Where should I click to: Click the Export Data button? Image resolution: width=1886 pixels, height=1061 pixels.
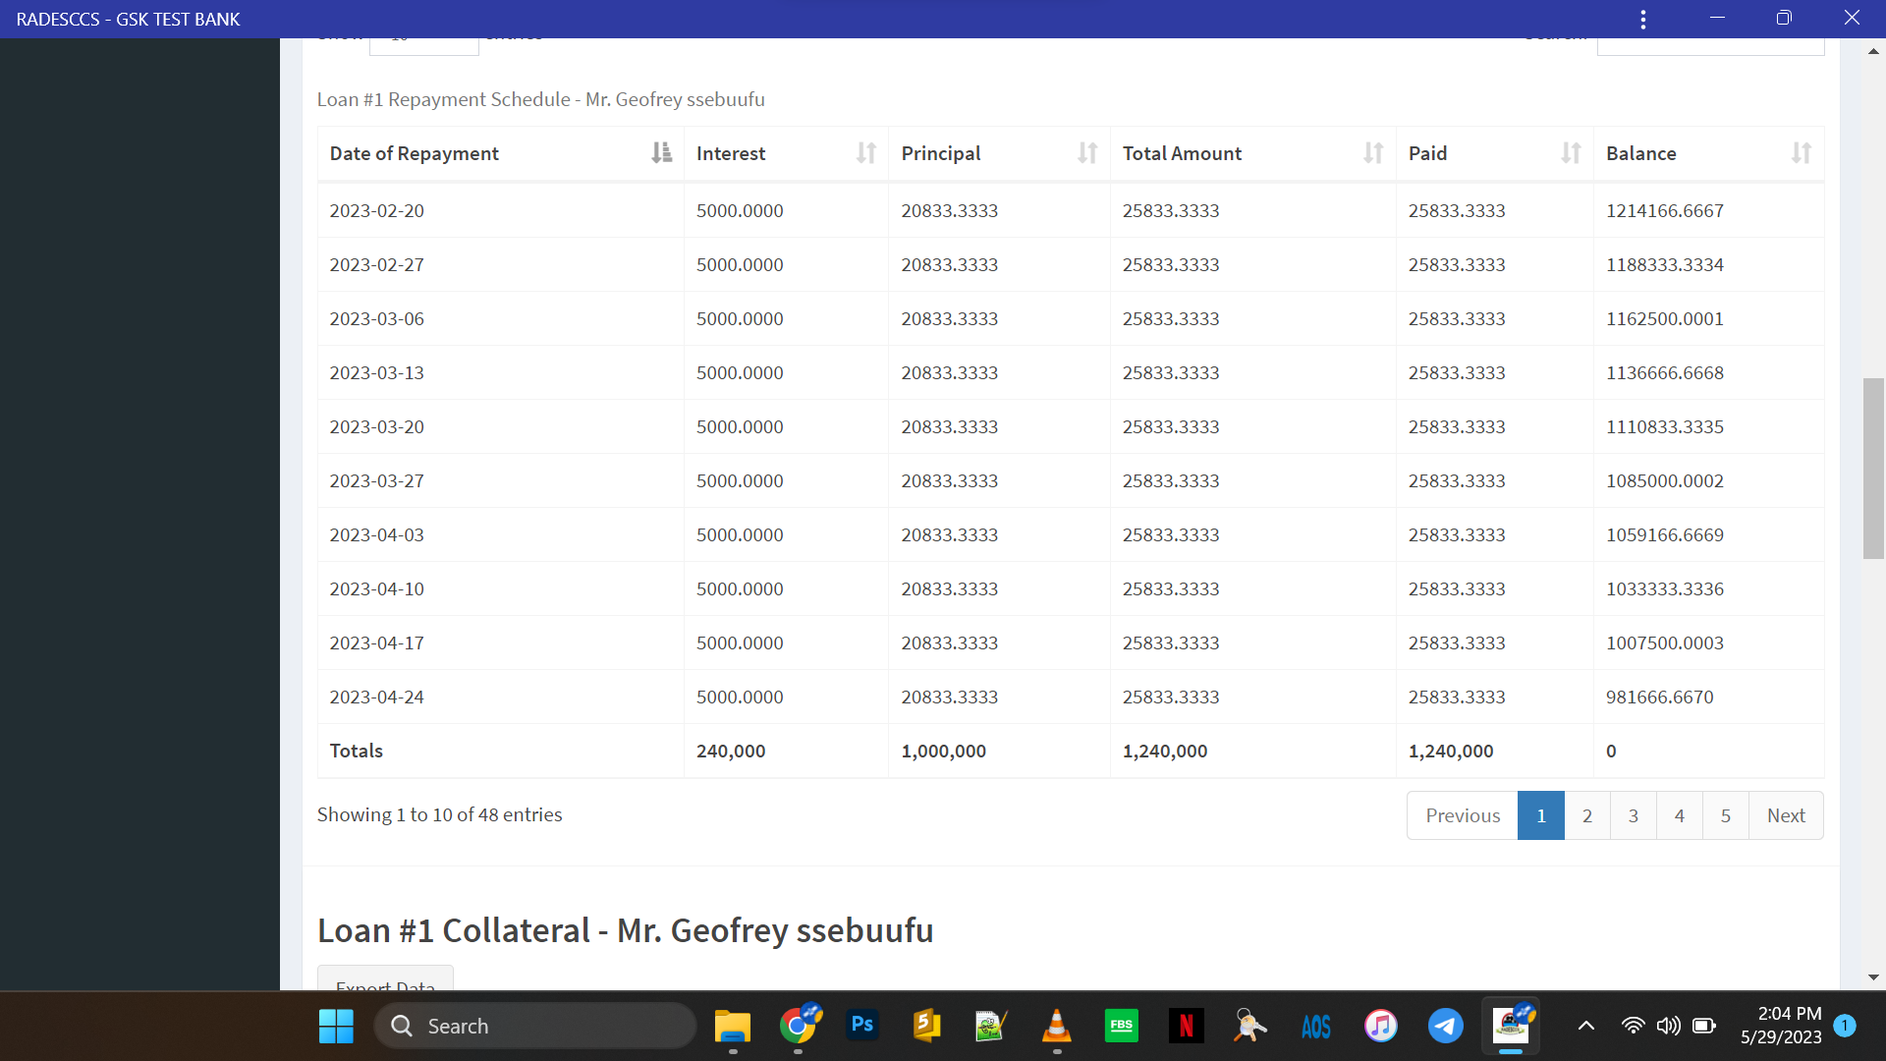(x=385, y=979)
